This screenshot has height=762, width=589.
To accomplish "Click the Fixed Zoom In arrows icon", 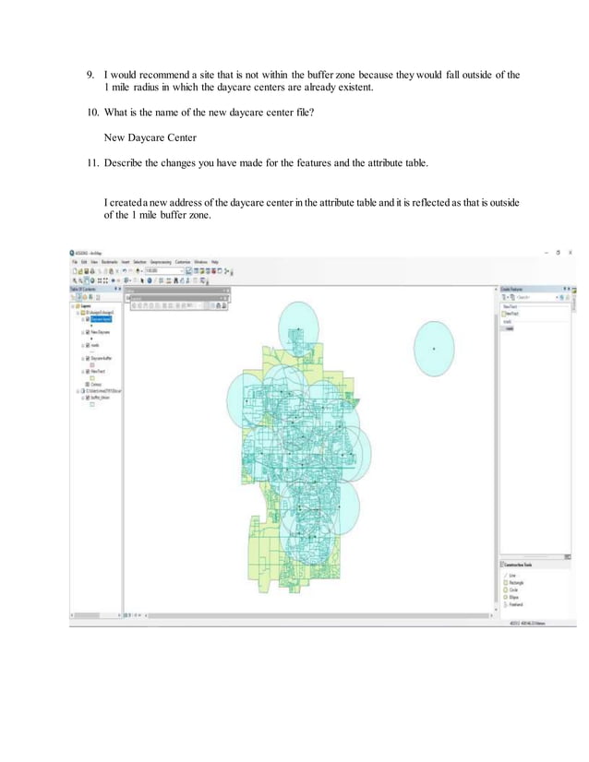I will click(100, 280).
